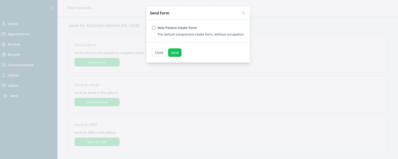Viewport: 398px width, 159px height.
Task: Click the Send paper plane icon
Action: click(x=5, y=96)
